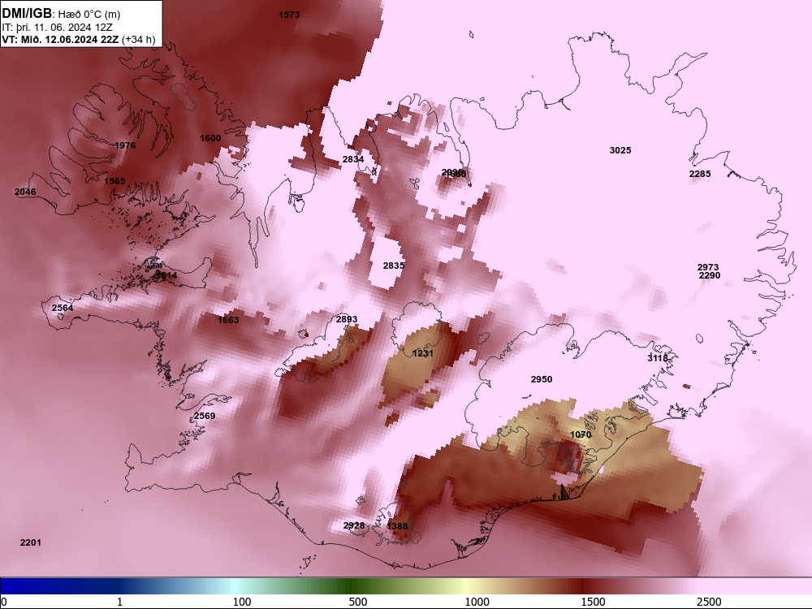The image size is (812, 609).
Task: Click the color scale tick label 0
Action: [x=4, y=602]
